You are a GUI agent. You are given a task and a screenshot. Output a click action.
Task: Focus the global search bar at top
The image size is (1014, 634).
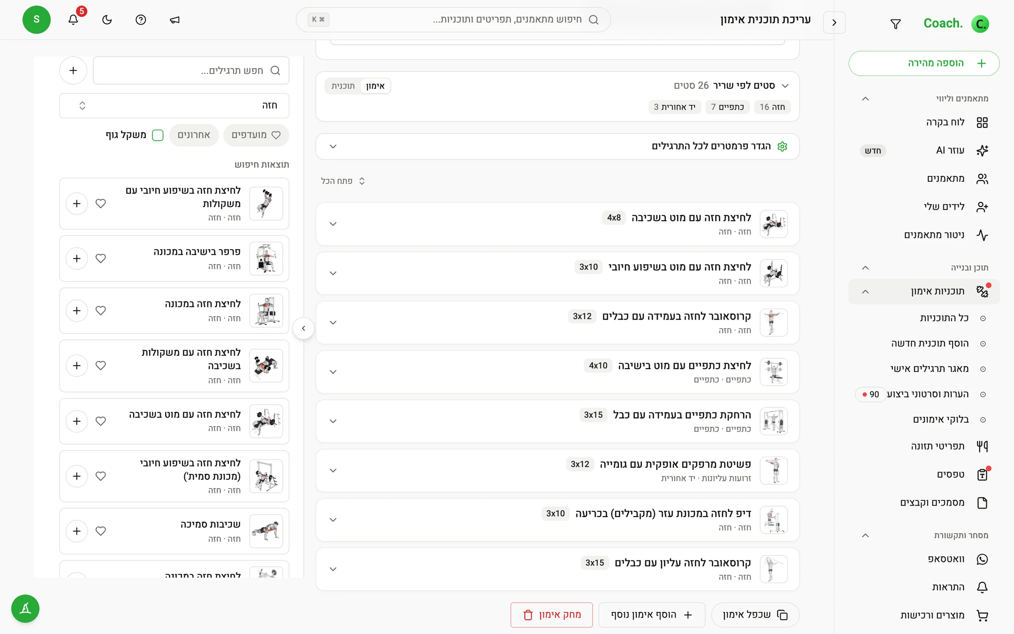[453, 19]
